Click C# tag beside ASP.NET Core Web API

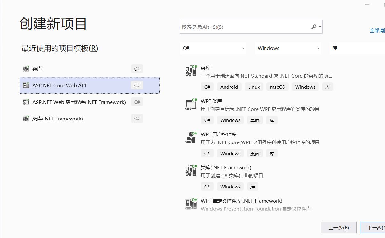click(137, 85)
